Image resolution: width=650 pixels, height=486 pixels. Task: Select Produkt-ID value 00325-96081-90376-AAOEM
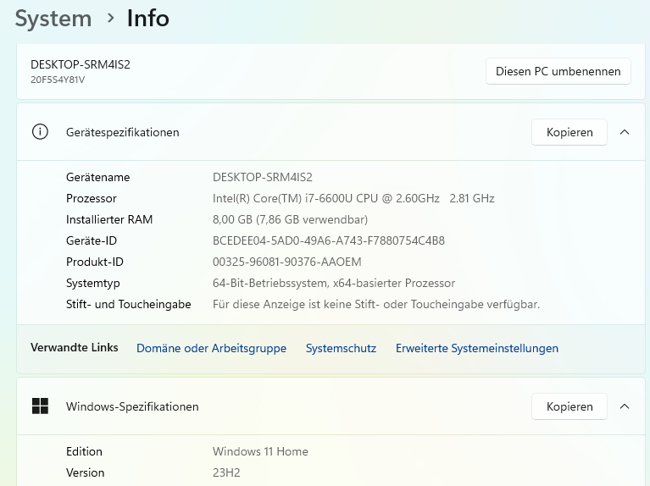286,262
